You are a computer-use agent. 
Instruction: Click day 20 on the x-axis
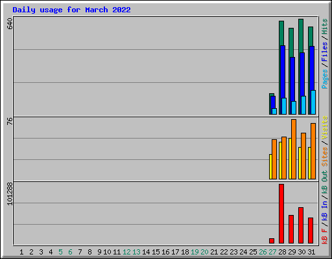pos(204,252)
